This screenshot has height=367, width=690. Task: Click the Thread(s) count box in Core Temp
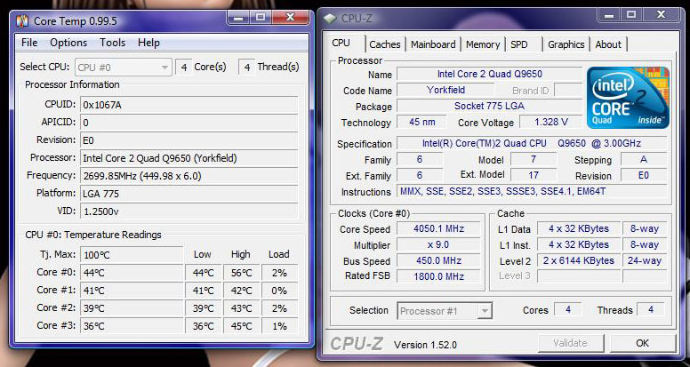(x=247, y=68)
